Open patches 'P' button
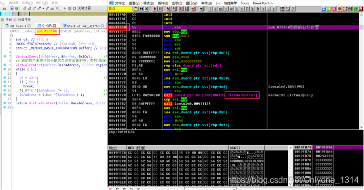The image size is (364, 190). click(x=247, y=9)
